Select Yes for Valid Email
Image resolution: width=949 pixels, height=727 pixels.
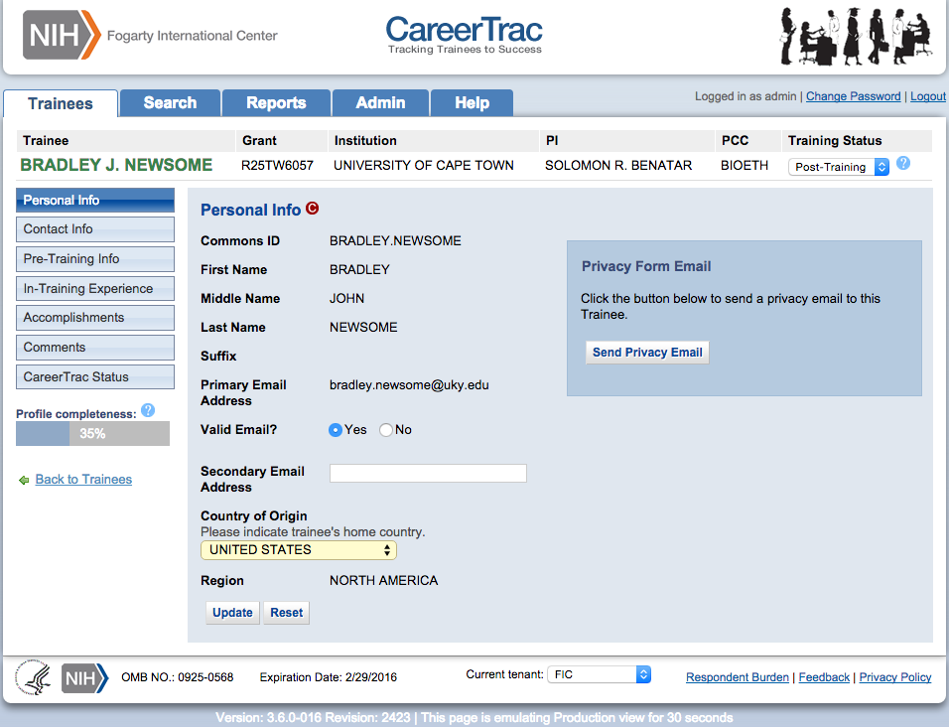[x=336, y=430]
